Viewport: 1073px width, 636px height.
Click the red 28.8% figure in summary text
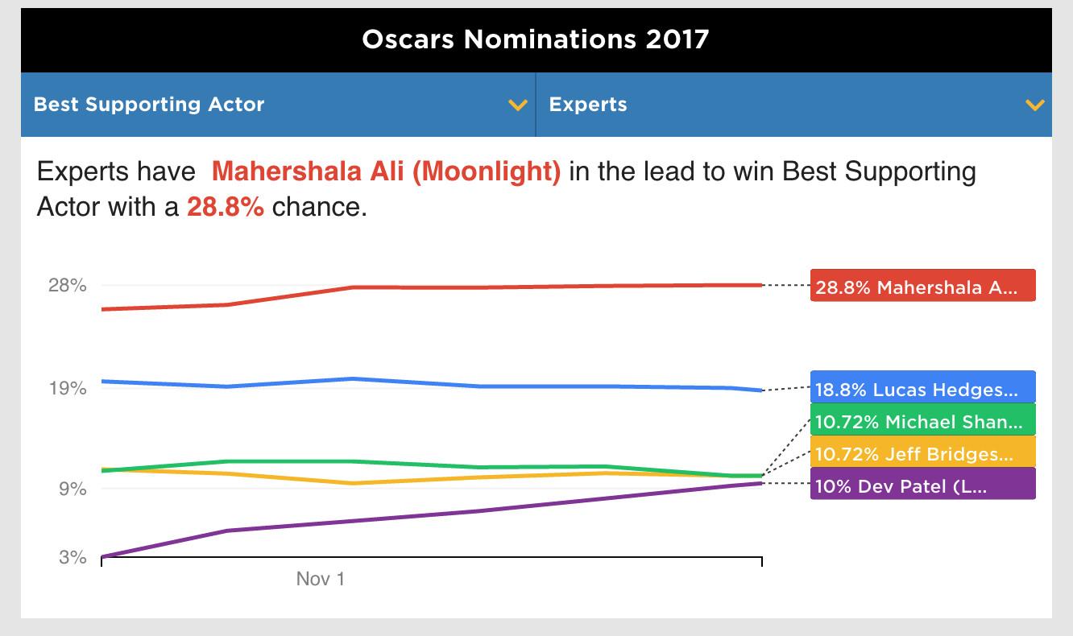pyautogui.click(x=225, y=207)
